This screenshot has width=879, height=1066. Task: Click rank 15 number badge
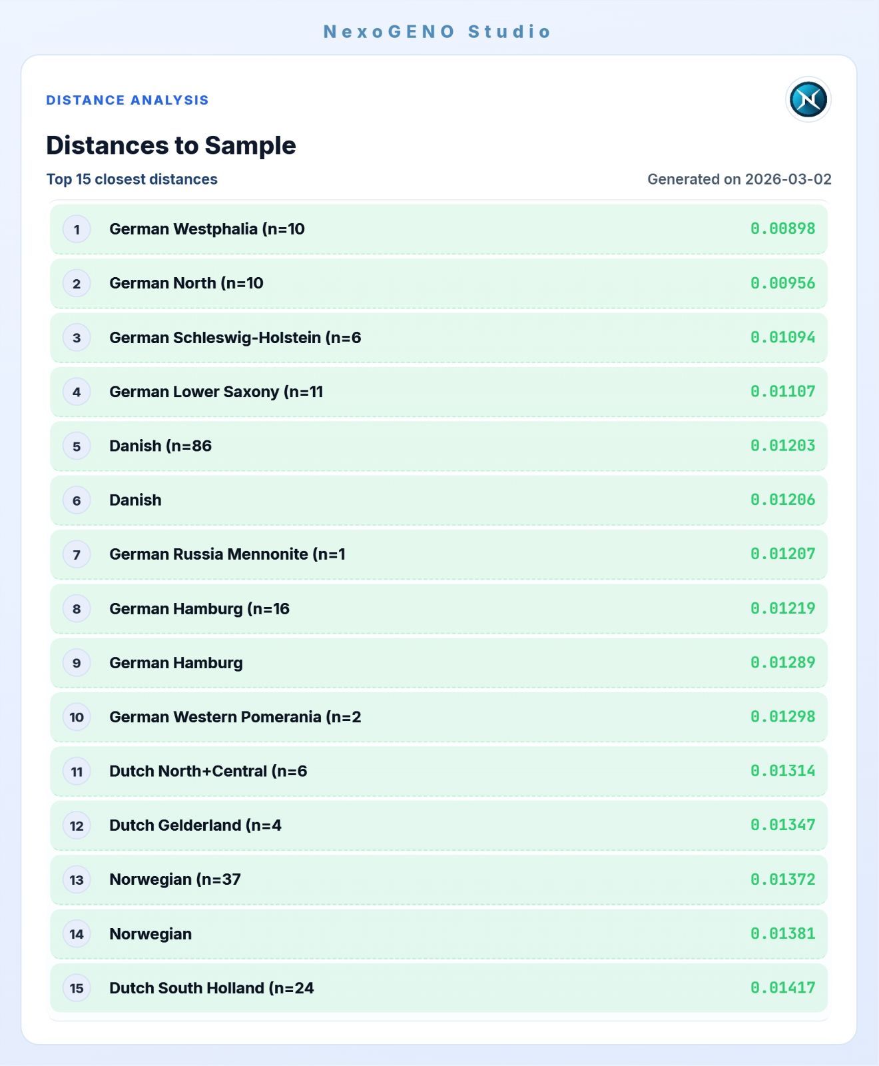(x=77, y=988)
